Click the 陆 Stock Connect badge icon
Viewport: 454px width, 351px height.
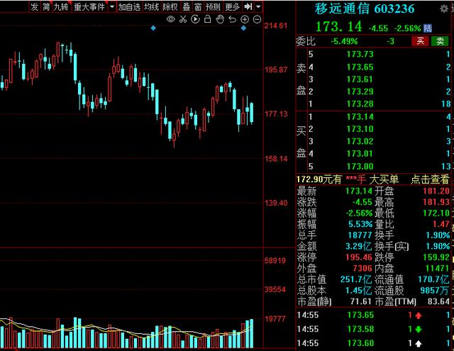tap(427, 28)
